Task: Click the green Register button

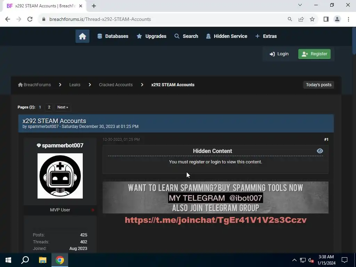Action: coord(314,54)
